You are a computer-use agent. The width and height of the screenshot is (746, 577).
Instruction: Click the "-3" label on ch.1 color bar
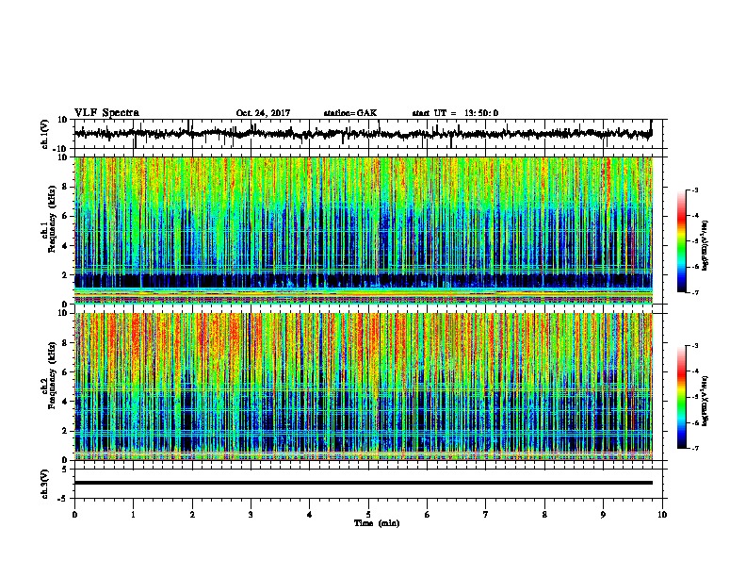pos(694,190)
